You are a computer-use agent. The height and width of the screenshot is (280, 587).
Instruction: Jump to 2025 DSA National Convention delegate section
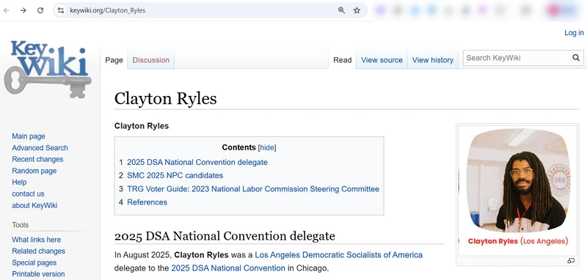tap(197, 162)
